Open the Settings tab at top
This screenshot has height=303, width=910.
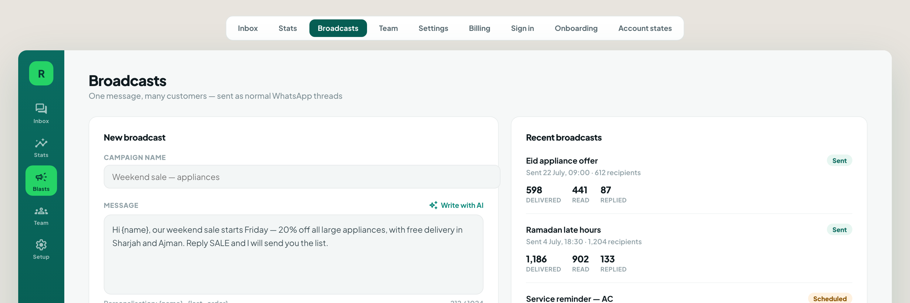433,28
